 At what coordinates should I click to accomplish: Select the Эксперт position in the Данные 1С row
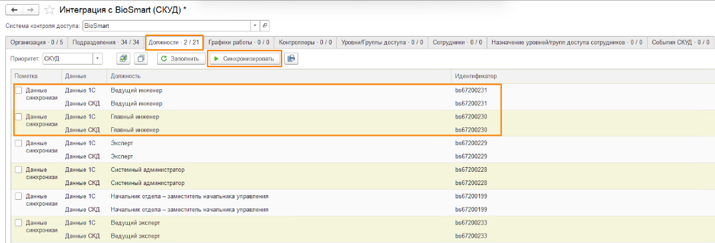[x=122, y=143]
